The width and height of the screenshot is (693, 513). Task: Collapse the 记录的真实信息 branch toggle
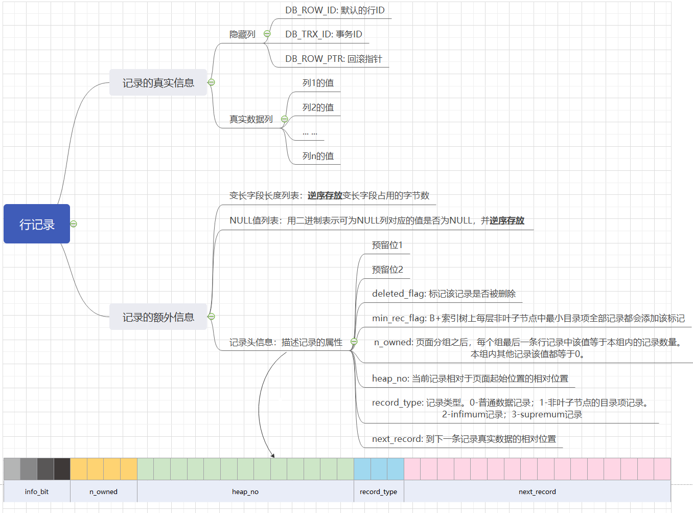tap(211, 82)
